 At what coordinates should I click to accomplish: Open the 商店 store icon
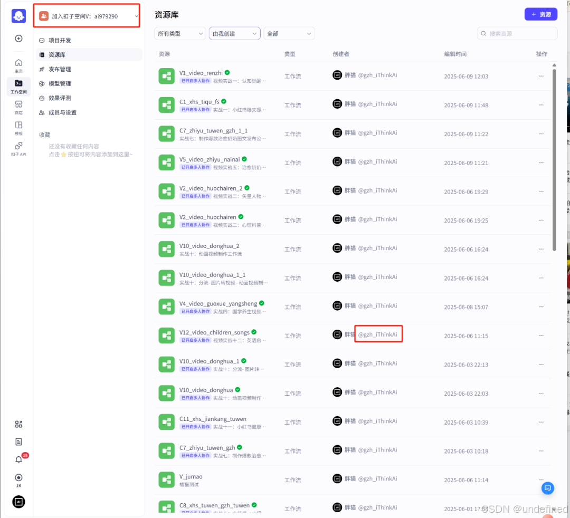[18, 107]
